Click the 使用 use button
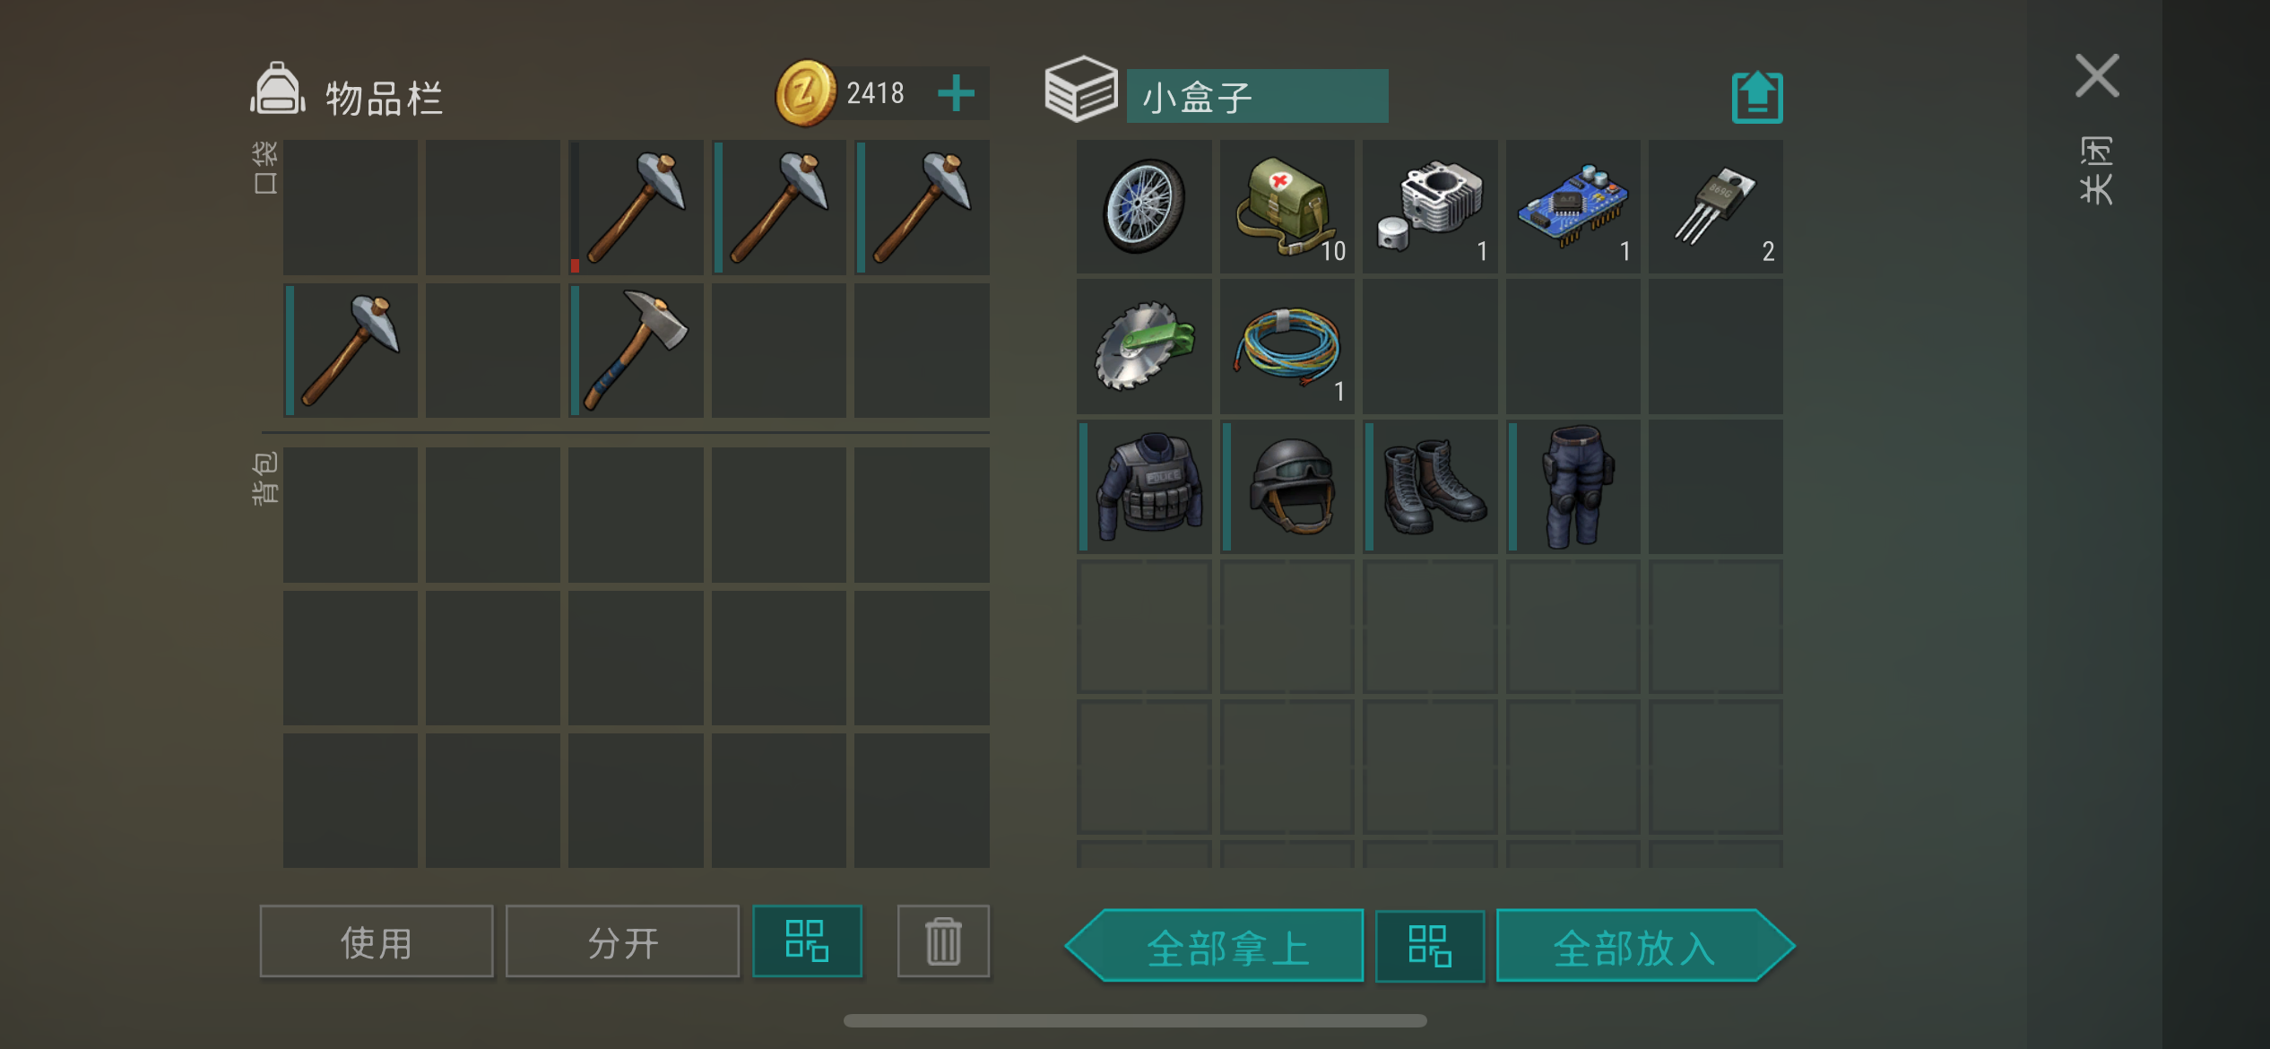The image size is (2270, 1049). click(x=377, y=941)
